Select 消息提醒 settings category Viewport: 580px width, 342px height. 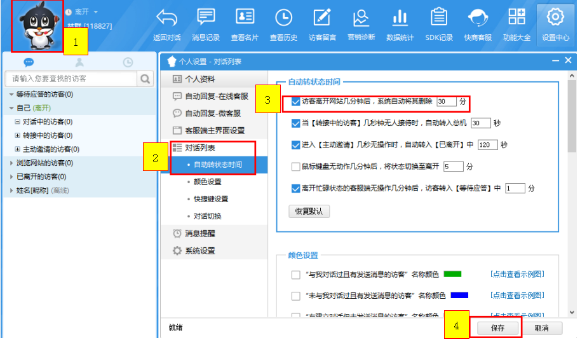[199, 233]
